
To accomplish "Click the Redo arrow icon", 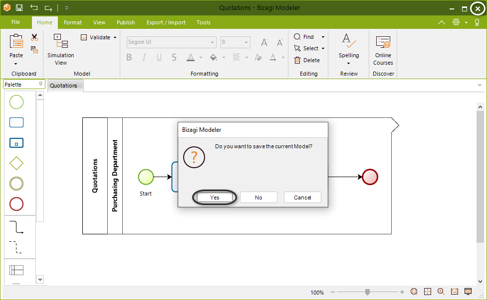I will click(48, 8).
